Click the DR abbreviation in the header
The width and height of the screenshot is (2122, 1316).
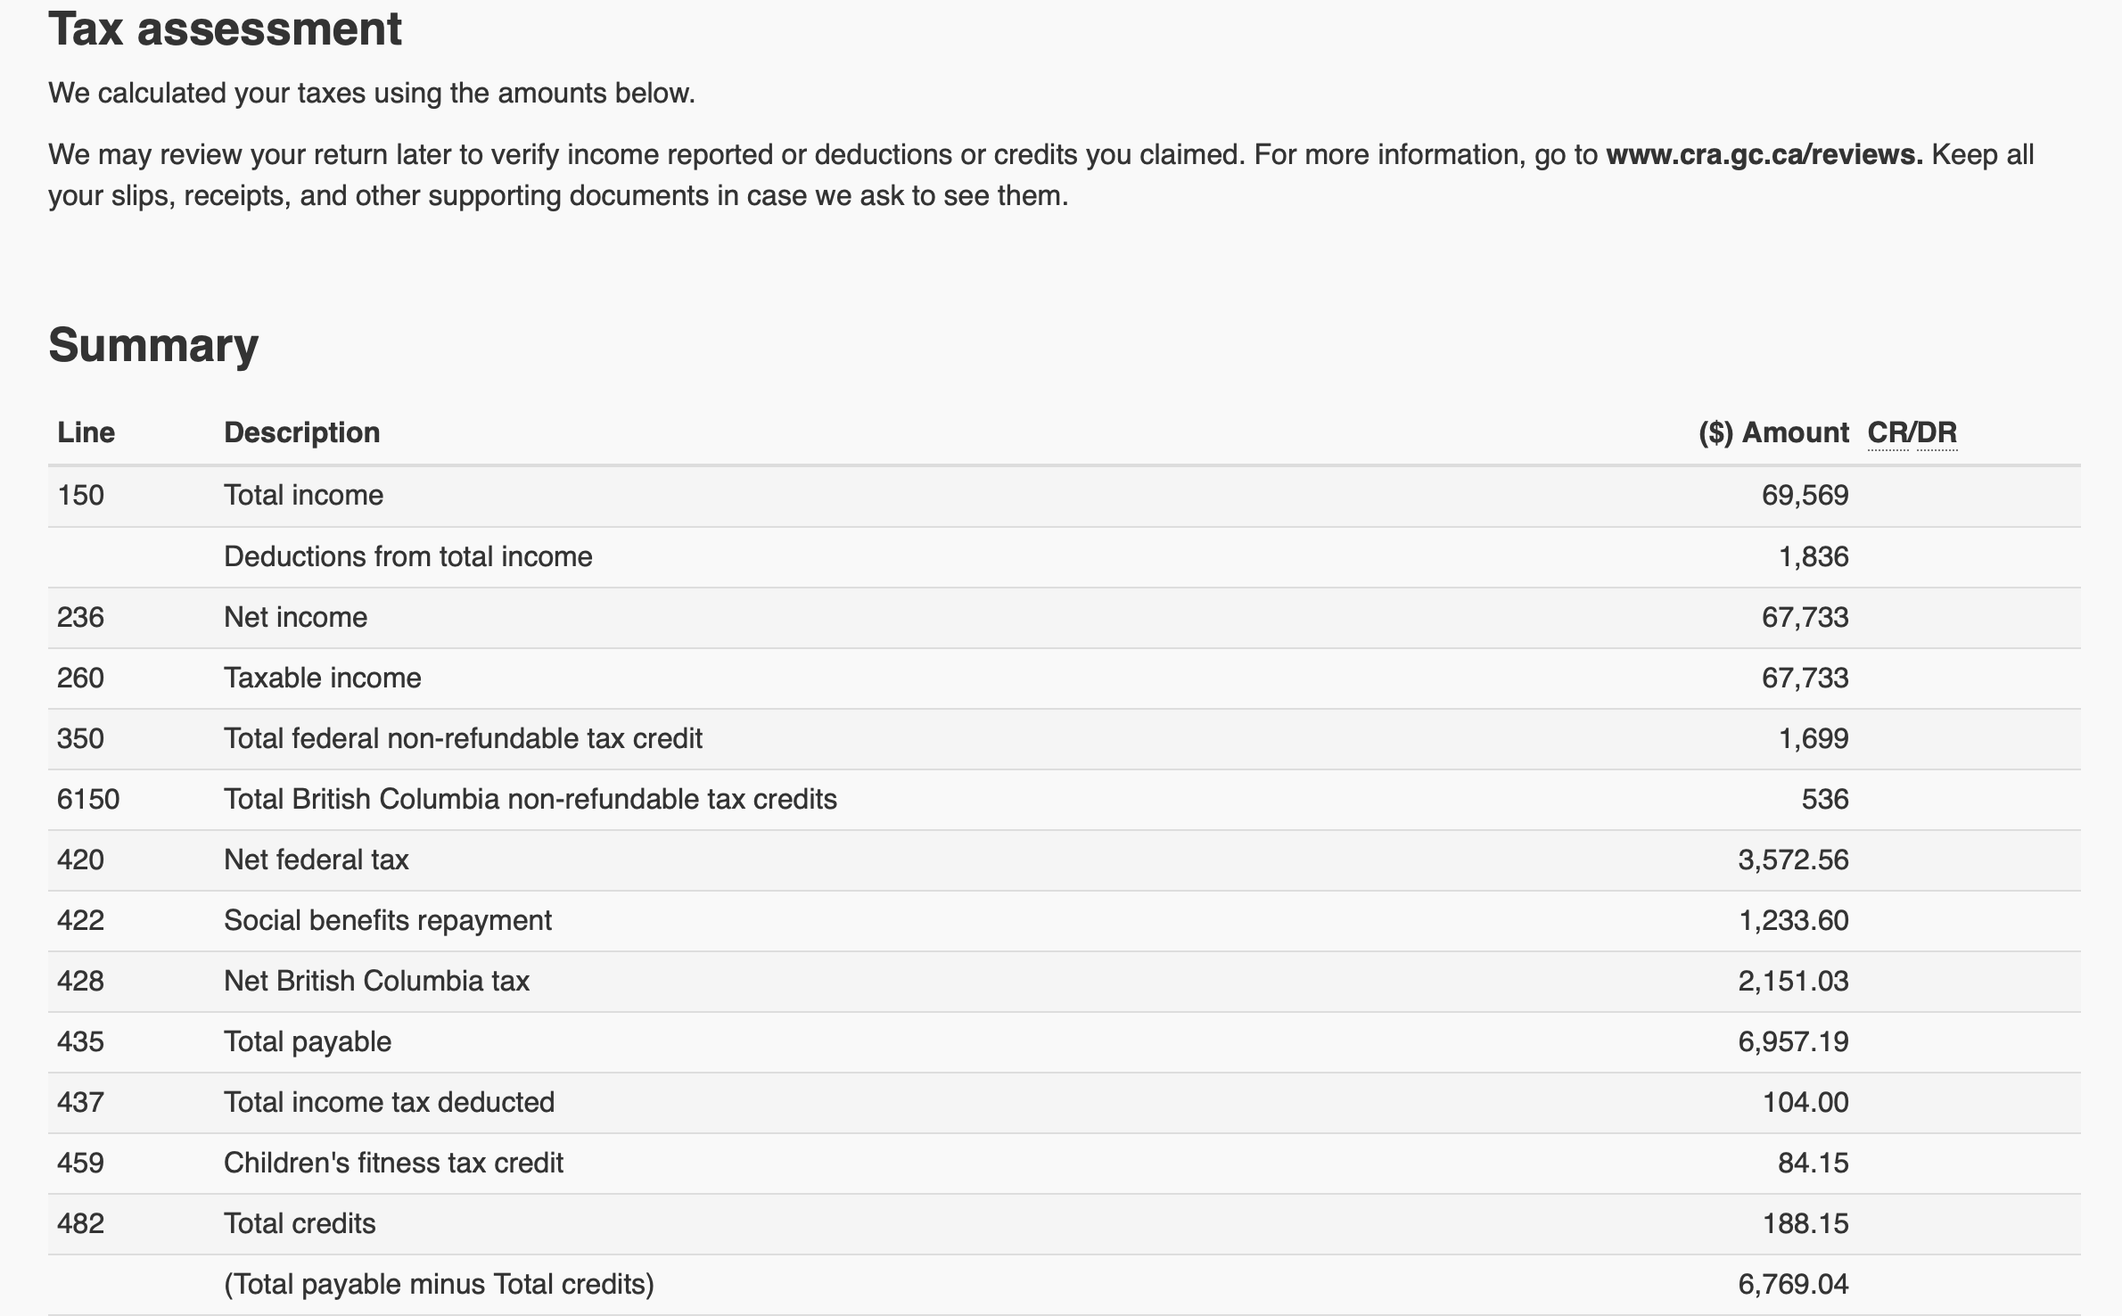pyautogui.click(x=1937, y=433)
